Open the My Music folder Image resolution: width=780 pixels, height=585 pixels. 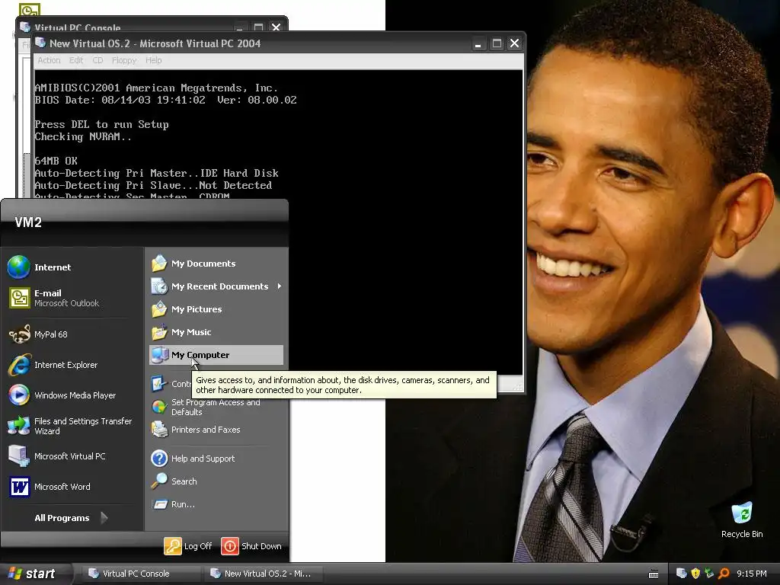(216, 332)
